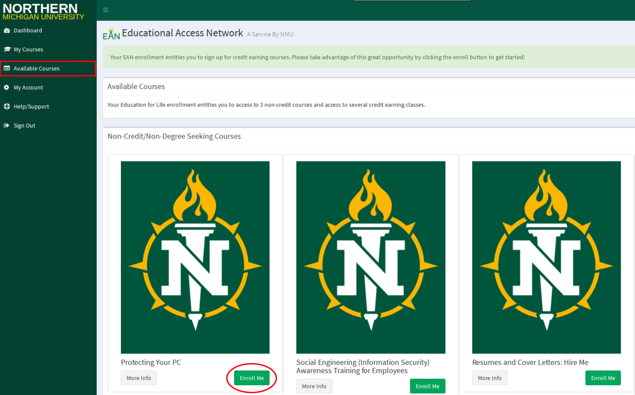Click the gear icon beside My Account
Viewport: 635px width, 395px height.
click(7, 87)
